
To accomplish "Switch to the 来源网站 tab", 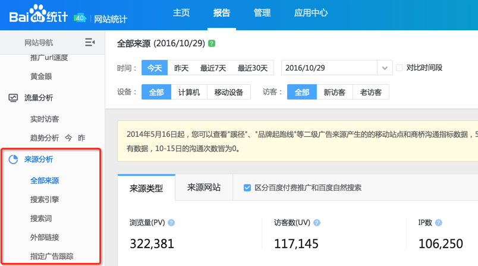I will (204, 187).
